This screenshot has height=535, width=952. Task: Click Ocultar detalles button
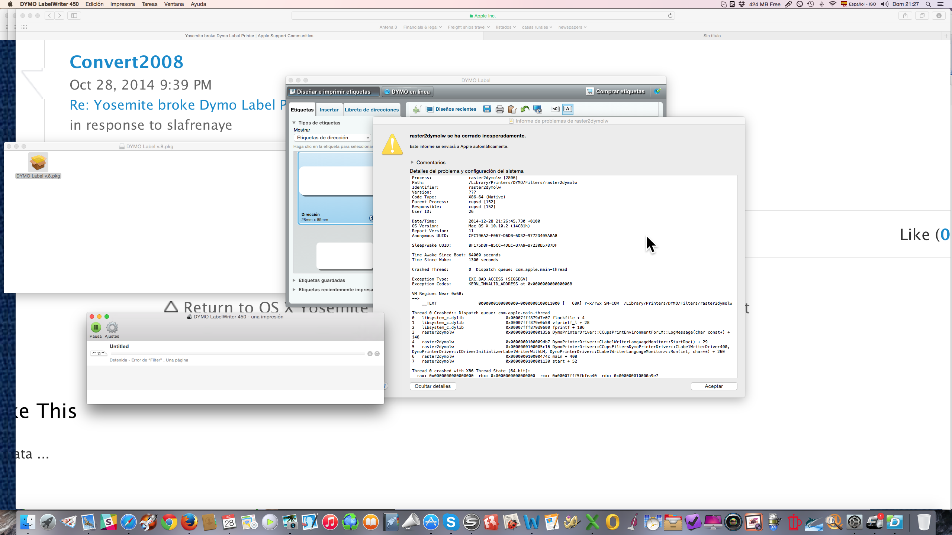[x=432, y=386]
